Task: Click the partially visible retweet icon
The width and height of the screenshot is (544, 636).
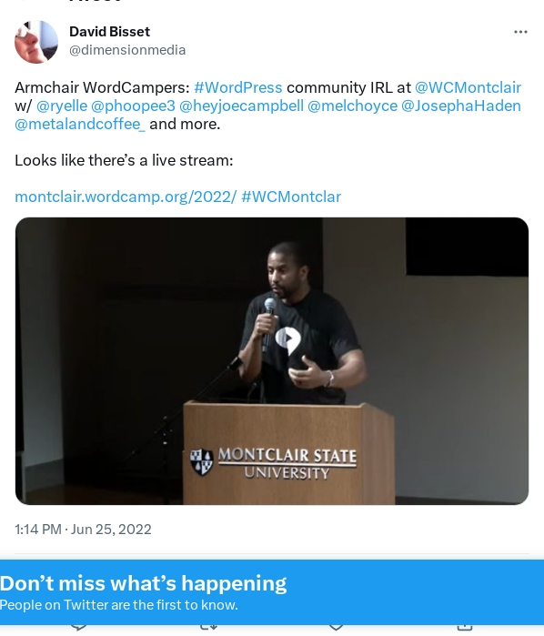Action: 208,628
